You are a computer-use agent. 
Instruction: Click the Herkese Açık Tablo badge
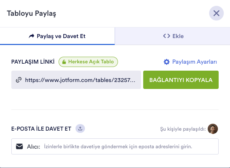coord(88,62)
